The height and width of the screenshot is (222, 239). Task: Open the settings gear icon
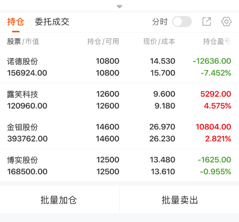(x=227, y=22)
